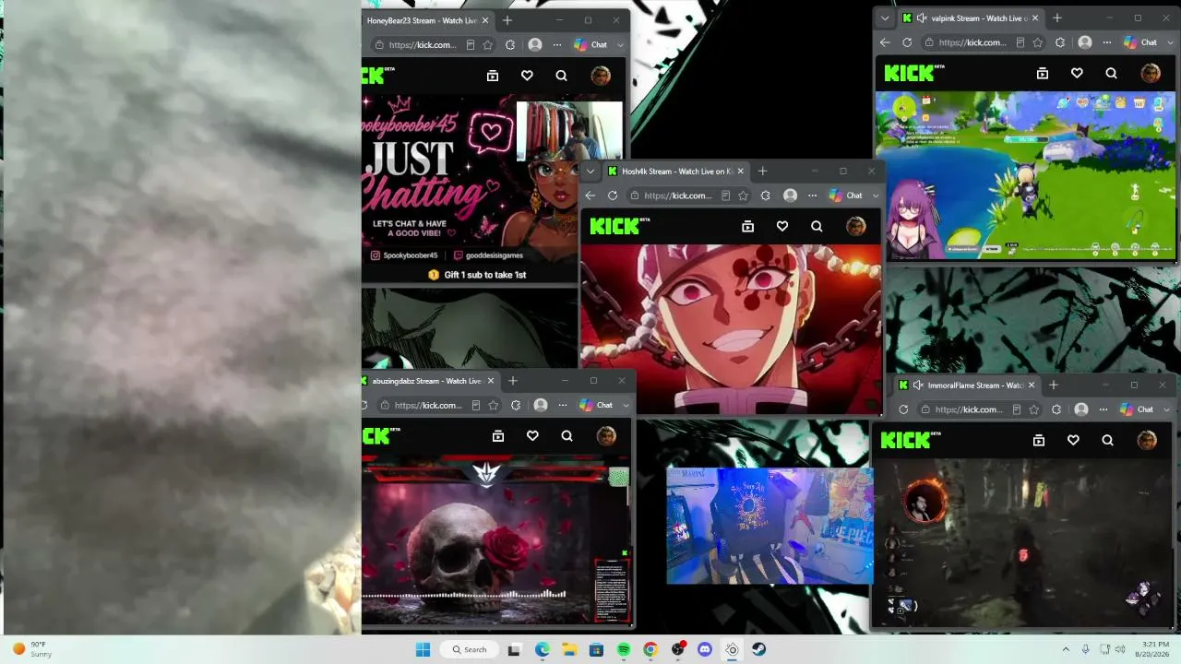The width and height of the screenshot is (1181, 664).
Task: Expand the Chat chevron in valpink window
Action: point(1170,42)
